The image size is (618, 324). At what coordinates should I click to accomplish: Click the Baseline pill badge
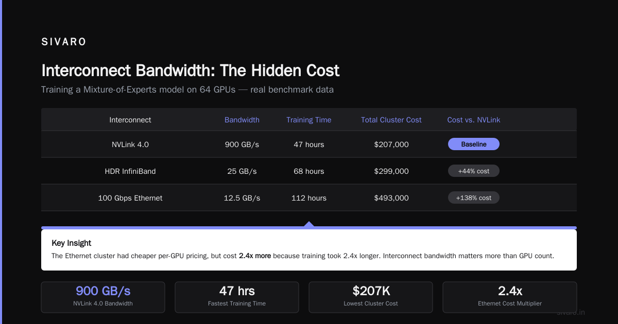[474, 144]
